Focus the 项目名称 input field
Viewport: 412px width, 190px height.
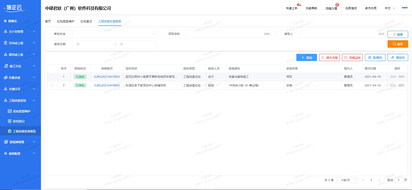(x=229, y=34)
